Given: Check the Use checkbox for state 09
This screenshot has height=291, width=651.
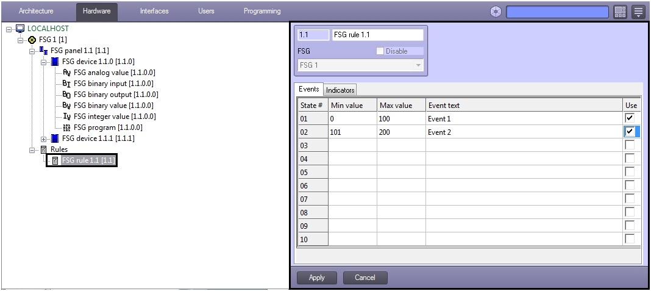Looking at the screenshot, I should pos(630,226).
